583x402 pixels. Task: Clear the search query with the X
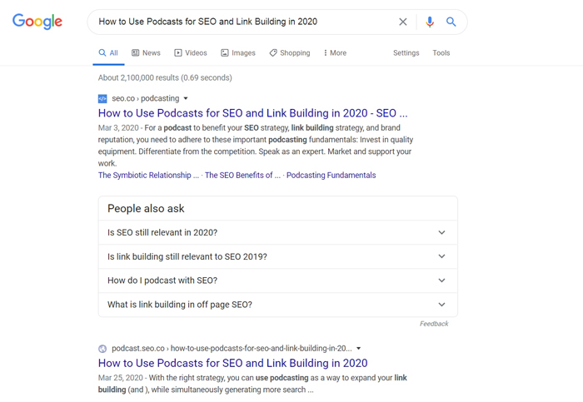pyautogui.click(x=402, y=22)
